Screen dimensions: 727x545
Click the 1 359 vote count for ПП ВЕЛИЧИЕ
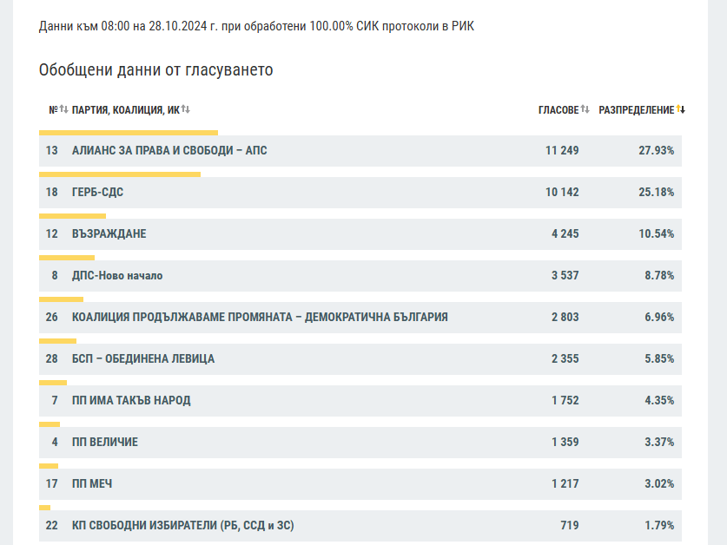(x=565, y=443)
